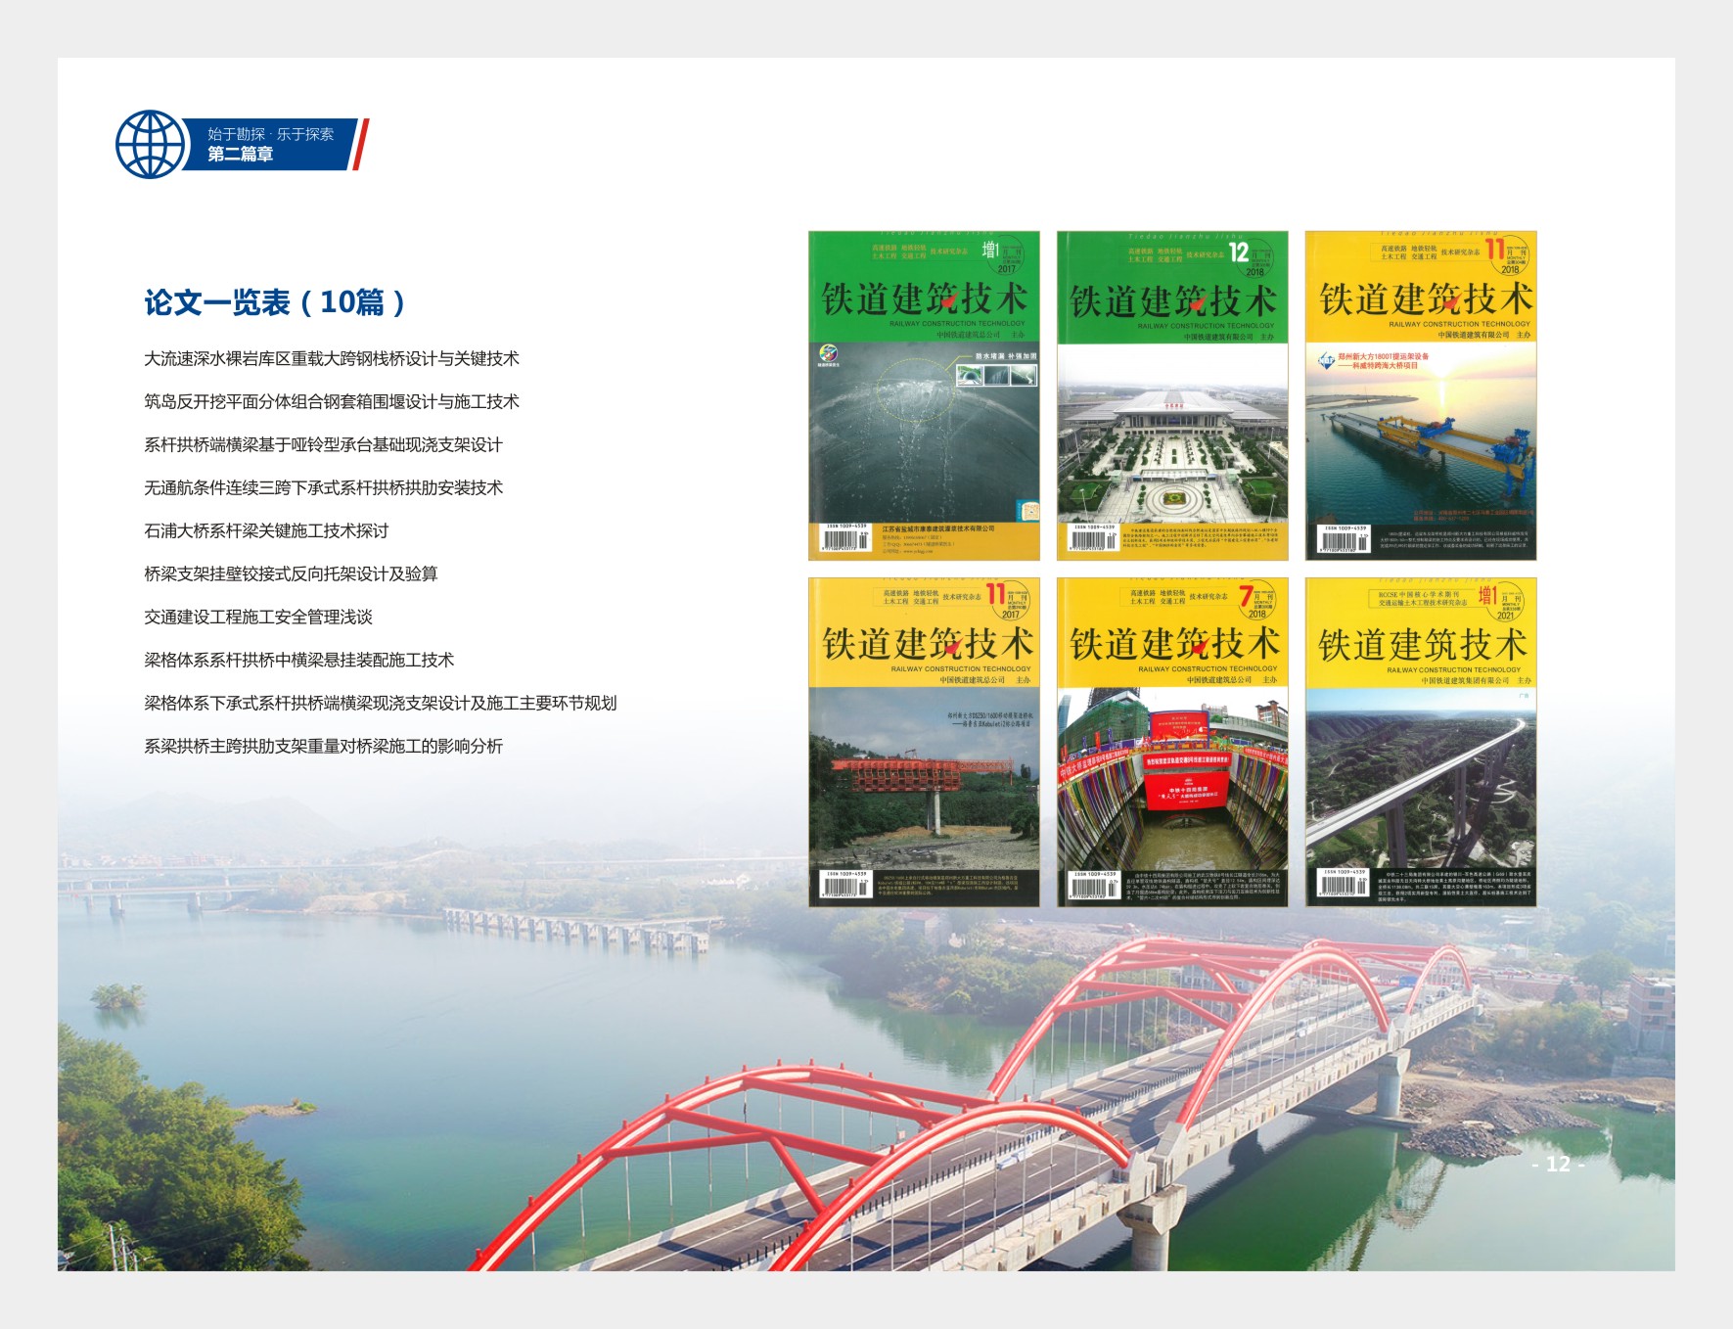Image resolution: width=1733 pixels, height=1329 pixels.
Task: Select the 2018 issue 11 cover with sunset bridge
Action: click(x=1421, y=395)
